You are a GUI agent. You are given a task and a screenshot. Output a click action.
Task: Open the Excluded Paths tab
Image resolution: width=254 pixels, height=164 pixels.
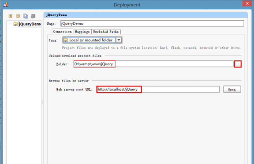(x=106, y=32)
